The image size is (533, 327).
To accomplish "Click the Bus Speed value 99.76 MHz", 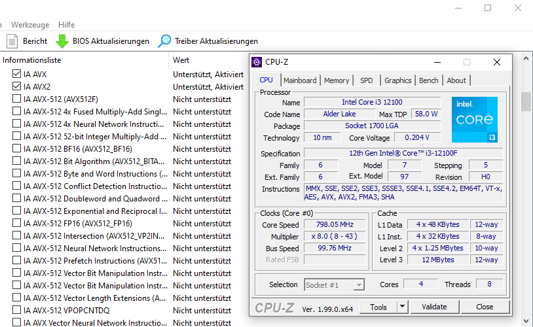I will tap(335, 249).
